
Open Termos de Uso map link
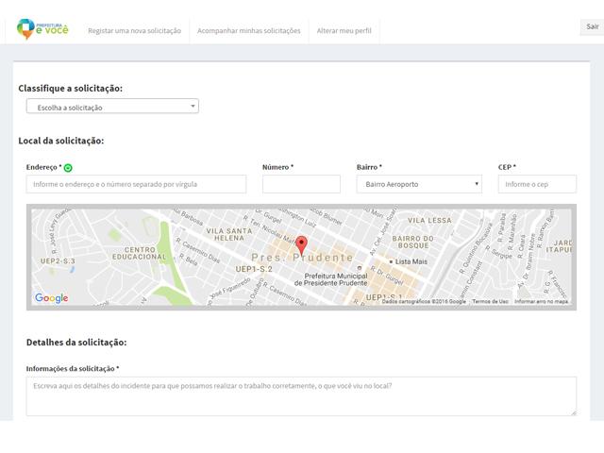491,302
